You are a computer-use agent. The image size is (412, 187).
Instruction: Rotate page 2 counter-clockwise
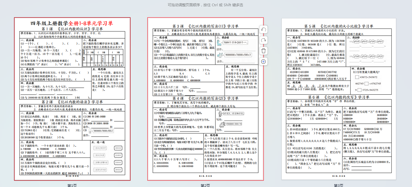263,29
